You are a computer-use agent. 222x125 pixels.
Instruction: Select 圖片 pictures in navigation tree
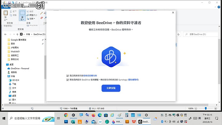pyautogui.click(x=12, y=100)
